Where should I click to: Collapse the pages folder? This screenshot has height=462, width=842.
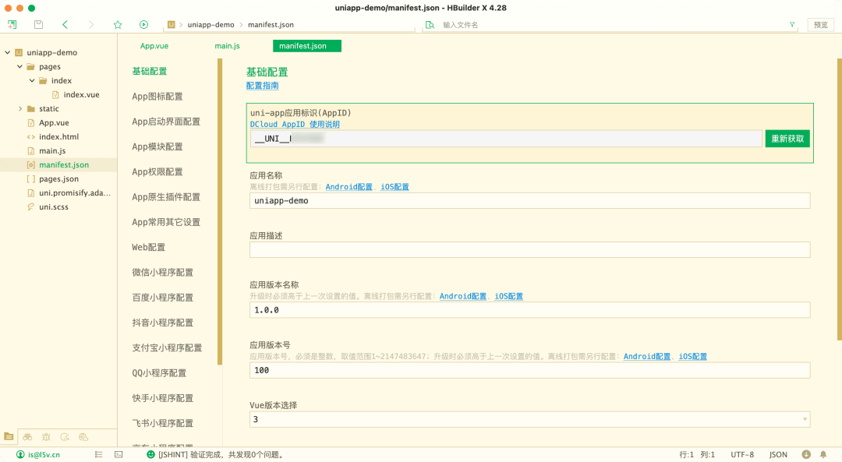click(19, 66)
